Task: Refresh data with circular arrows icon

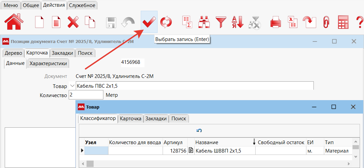Action: click(166, 22)
